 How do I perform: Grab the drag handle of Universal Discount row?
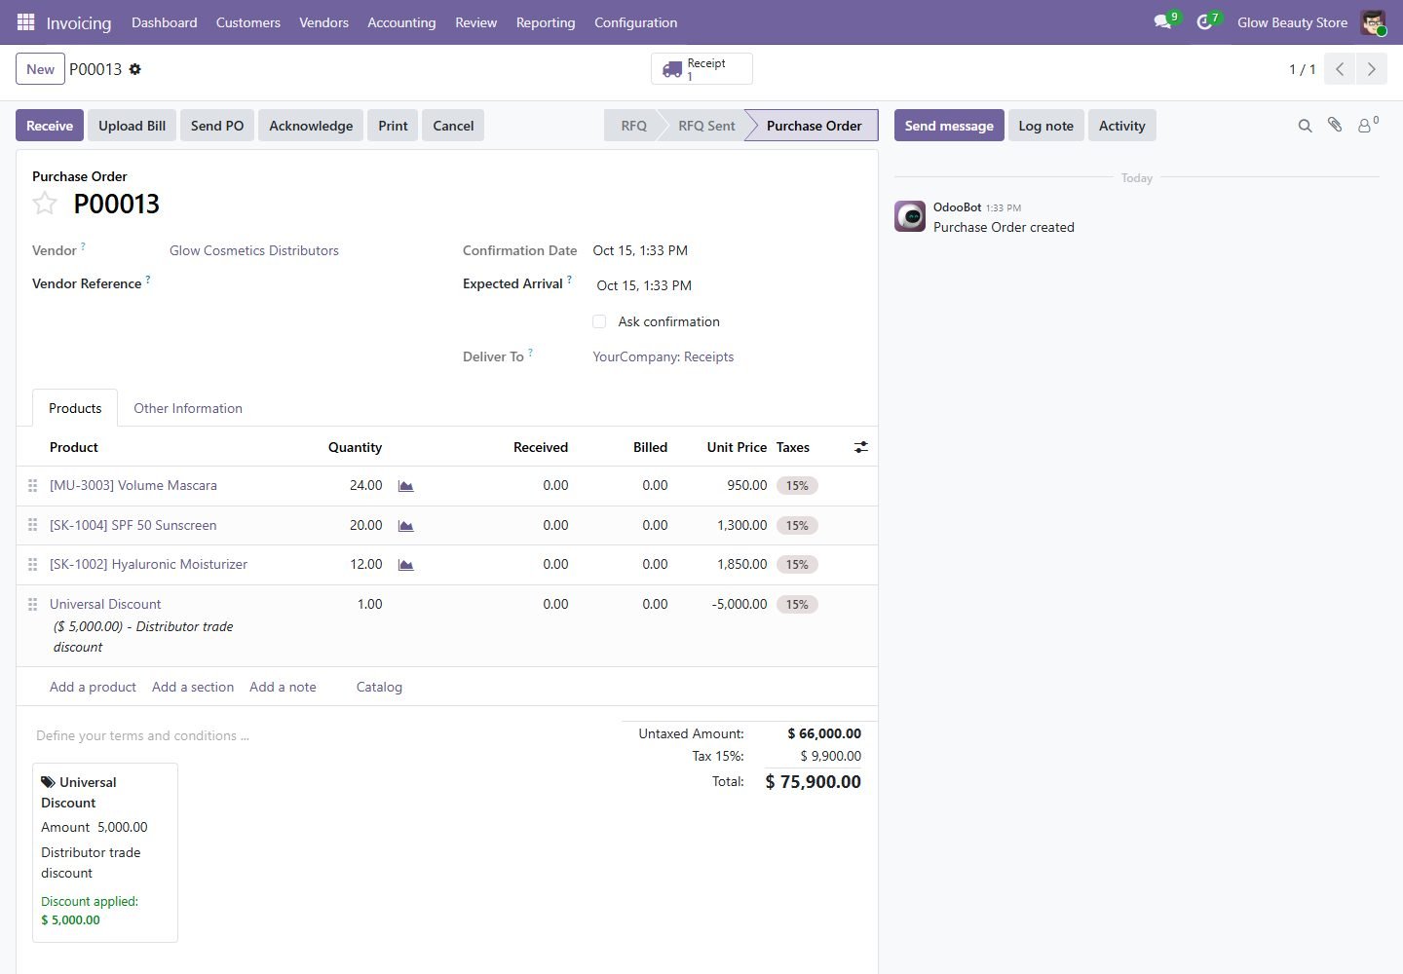click(32, 604)
